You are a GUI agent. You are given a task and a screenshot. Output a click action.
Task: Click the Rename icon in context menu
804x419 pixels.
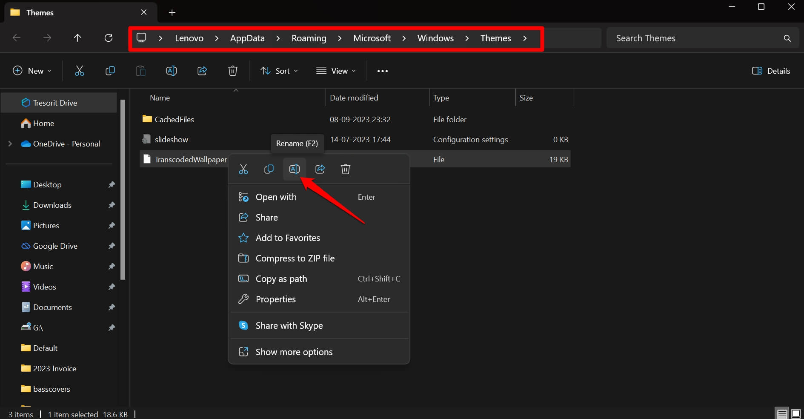[x=294, y=169]
